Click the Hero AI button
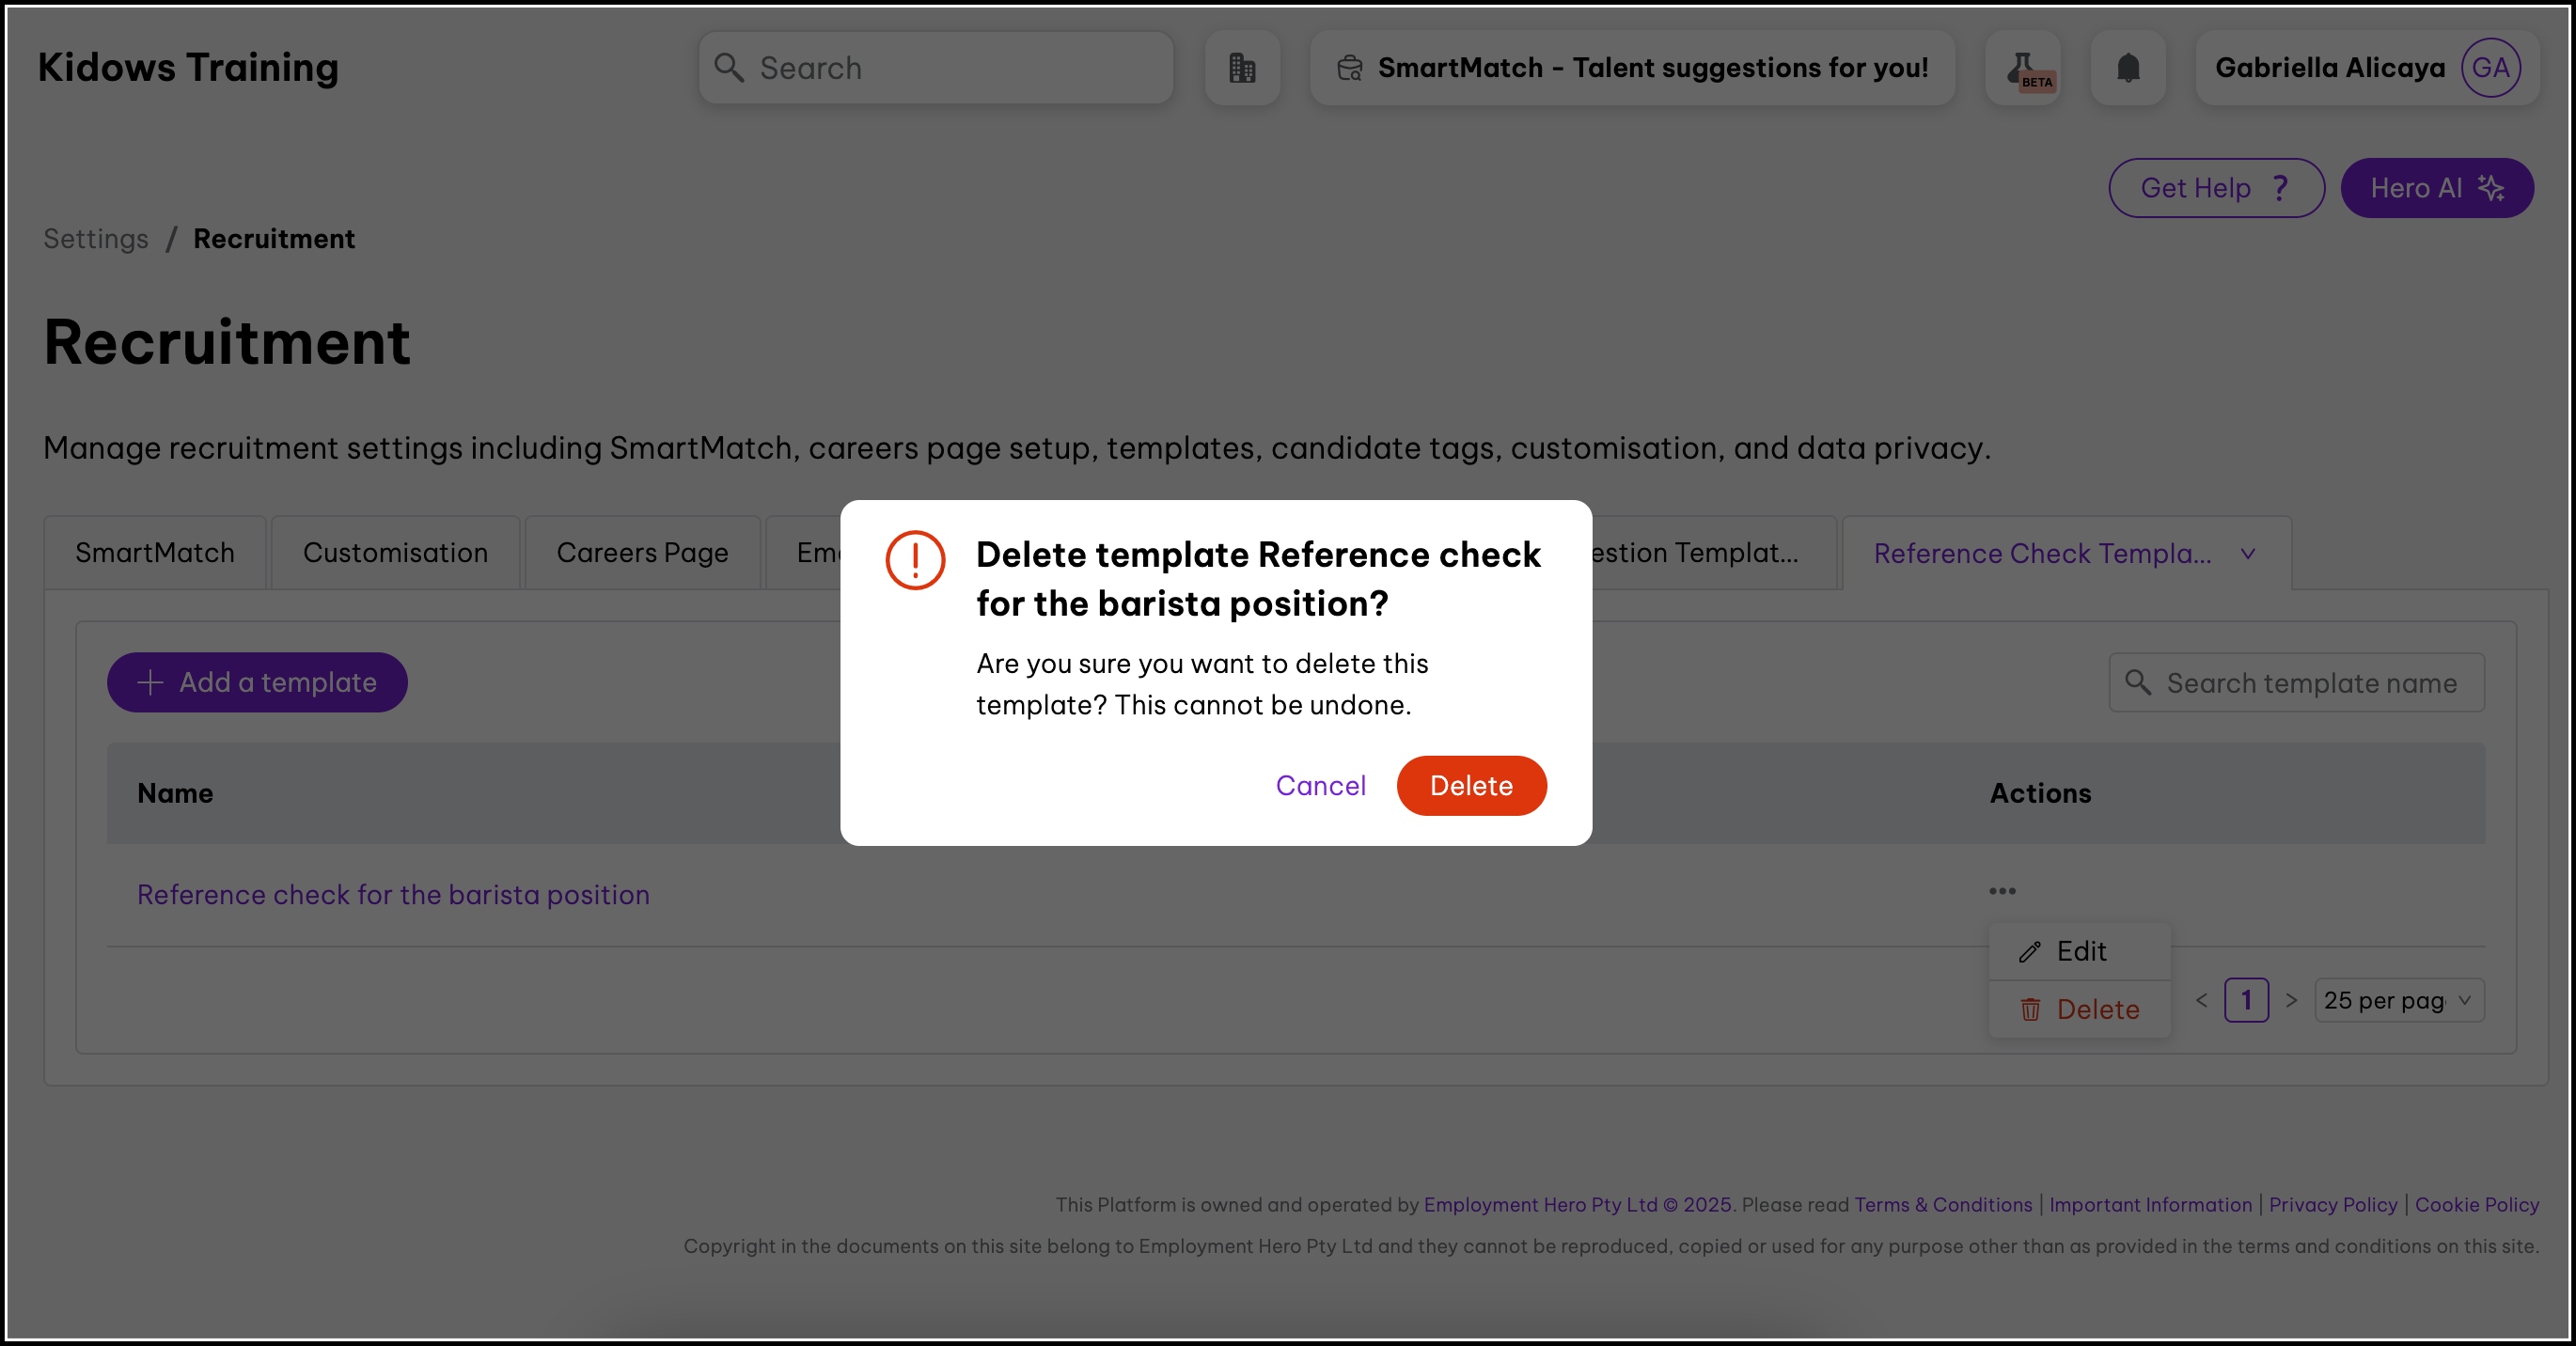Image resolution: width=2576 pixels, height=1346 pixels. point(2436,188)
